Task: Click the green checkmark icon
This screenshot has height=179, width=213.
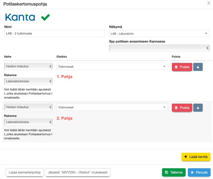Action: click(45, 18)
